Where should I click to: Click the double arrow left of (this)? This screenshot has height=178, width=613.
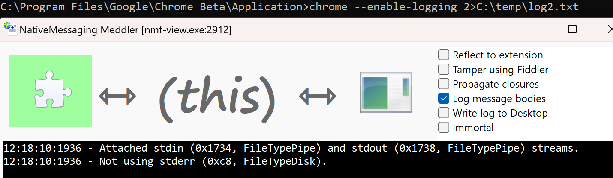[117, 96]
